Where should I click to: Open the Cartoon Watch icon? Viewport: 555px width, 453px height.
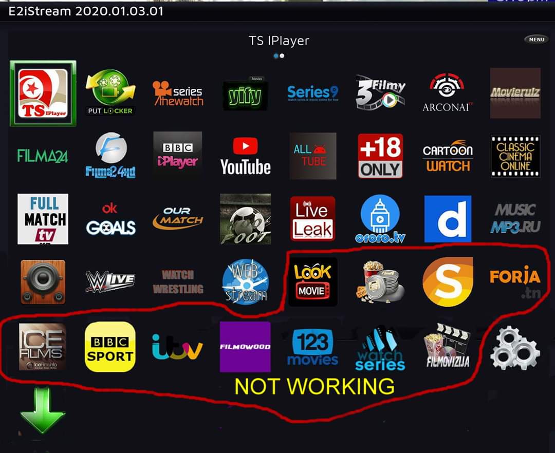tap(448, 156)
